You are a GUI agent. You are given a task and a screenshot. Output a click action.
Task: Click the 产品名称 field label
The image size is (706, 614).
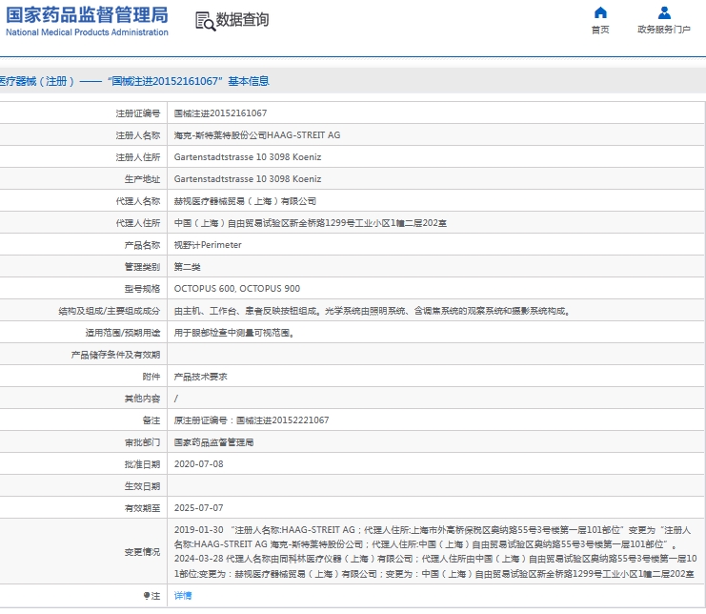coord(142,245)
